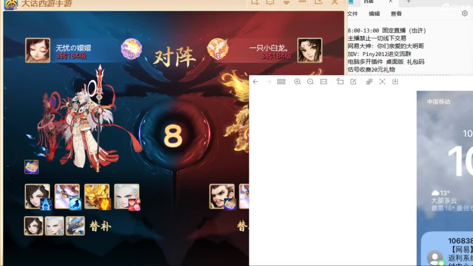Click 中国移动 carrier text in phone image

point(439,102)
